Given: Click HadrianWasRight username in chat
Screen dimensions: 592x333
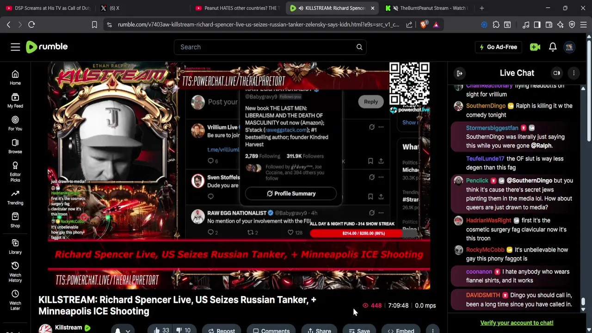Looking at the screenshot, I should tap(488, 221).
